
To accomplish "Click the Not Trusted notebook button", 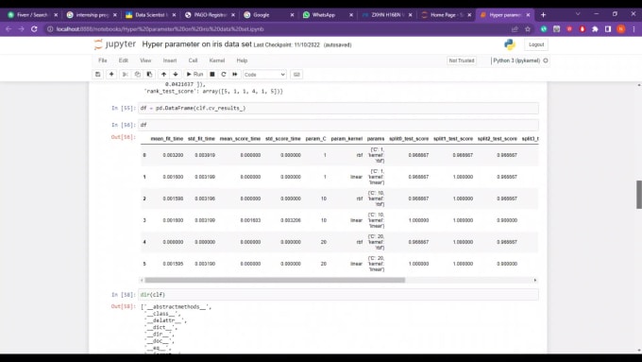I will click(462, 60).
